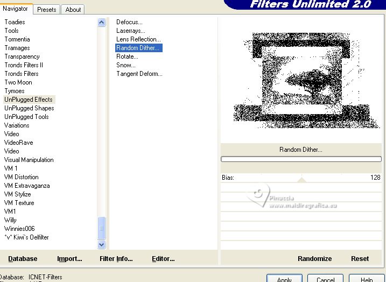Screen dimensions: 386x282
Task: Select the VM Stylize category
Action: [x=18, y=194]
